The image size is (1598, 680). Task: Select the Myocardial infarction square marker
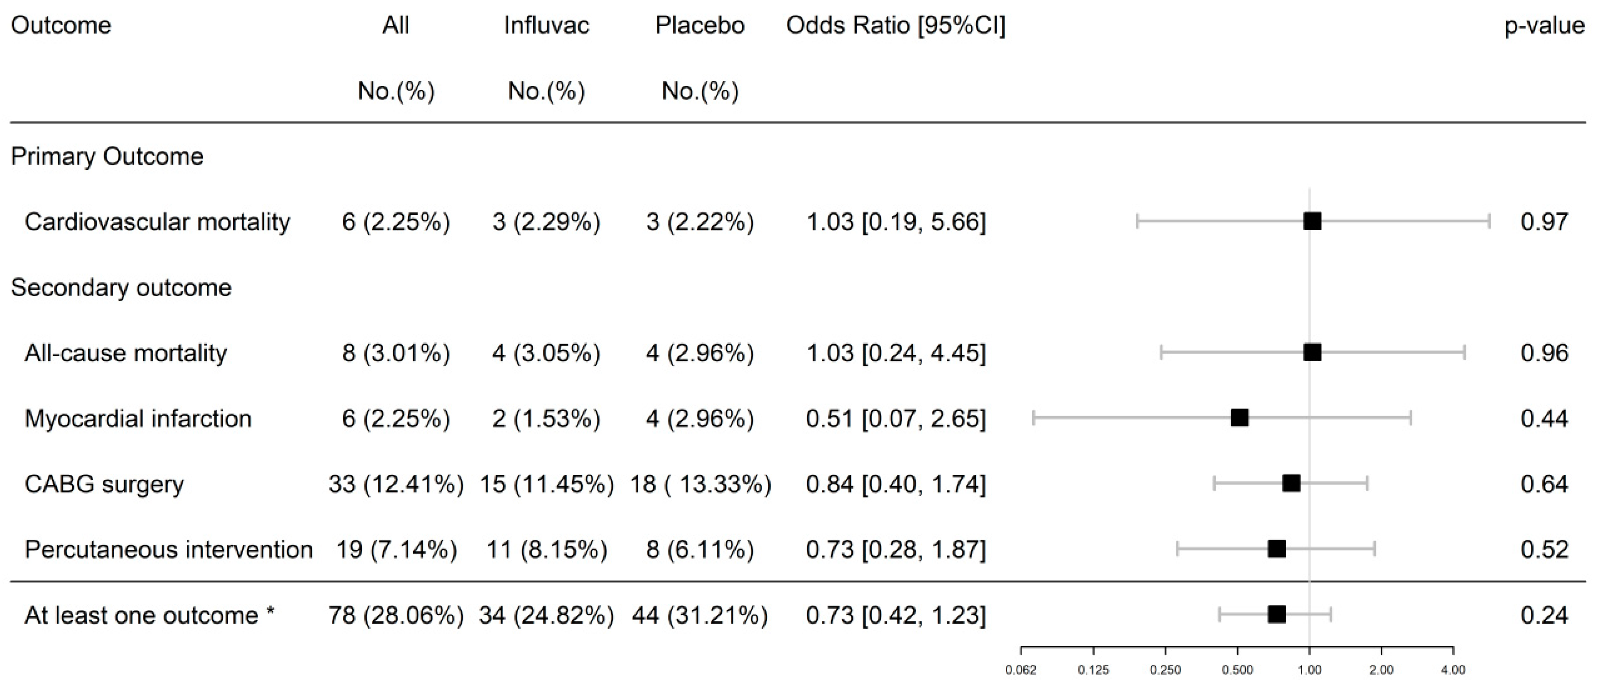point(1239,418)
